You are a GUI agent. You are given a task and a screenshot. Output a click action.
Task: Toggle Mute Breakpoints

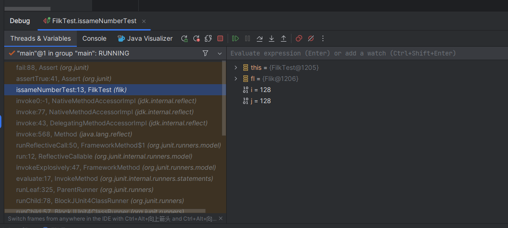point(311,39)
